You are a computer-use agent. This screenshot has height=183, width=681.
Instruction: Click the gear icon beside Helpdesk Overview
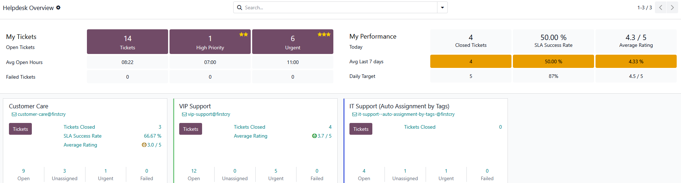coord(58,8)
